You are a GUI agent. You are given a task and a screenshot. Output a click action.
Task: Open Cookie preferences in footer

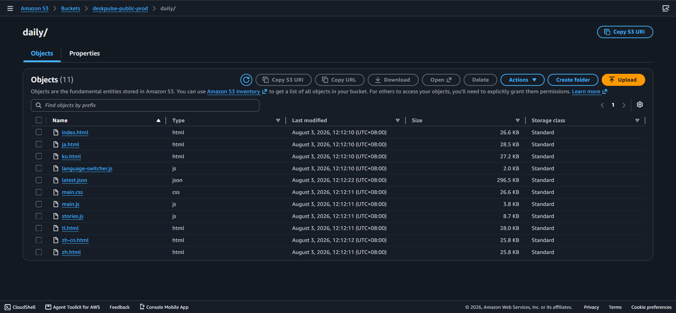[651, 307]
